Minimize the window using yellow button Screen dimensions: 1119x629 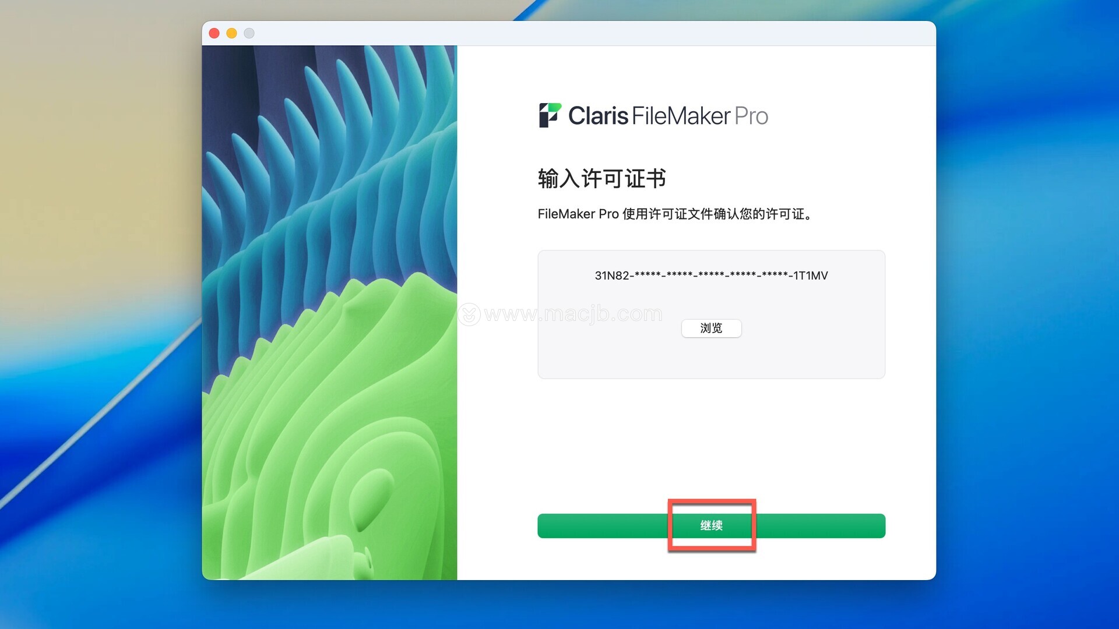pyautogui.click(x=231, y=33)
